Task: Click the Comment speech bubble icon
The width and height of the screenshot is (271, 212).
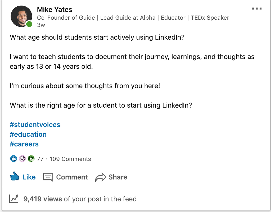Action: pos(48,177)
